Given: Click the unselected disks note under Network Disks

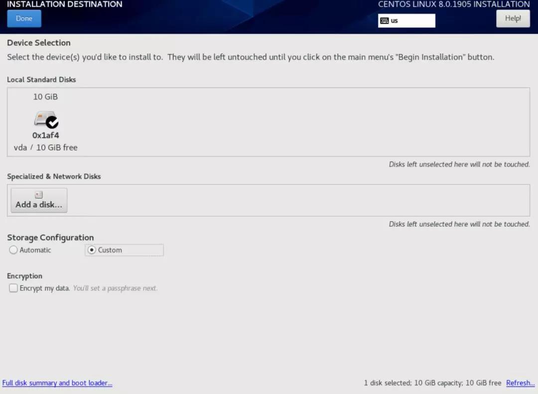Looking at the screenshot, I should click(x=459, y=224).
